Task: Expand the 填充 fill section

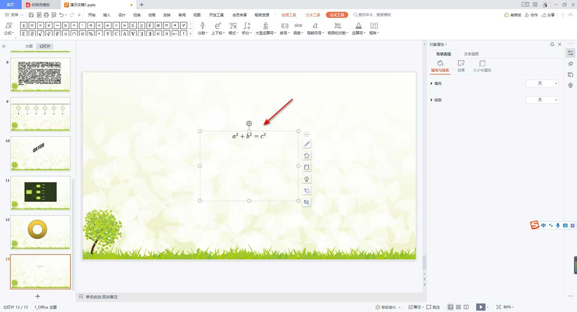Action: pyautogui.click(x=436, y=84)
